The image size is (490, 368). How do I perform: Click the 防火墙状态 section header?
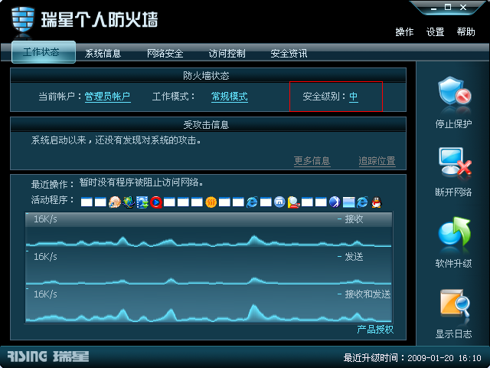click(x=206, y=76)
